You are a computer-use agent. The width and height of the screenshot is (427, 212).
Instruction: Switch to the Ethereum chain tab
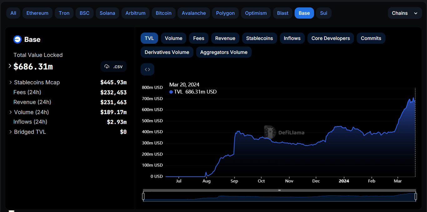37,13
